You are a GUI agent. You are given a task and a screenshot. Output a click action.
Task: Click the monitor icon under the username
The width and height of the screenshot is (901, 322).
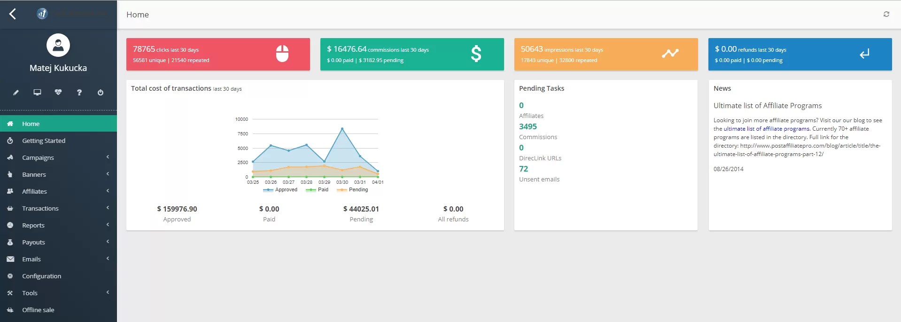37,93
